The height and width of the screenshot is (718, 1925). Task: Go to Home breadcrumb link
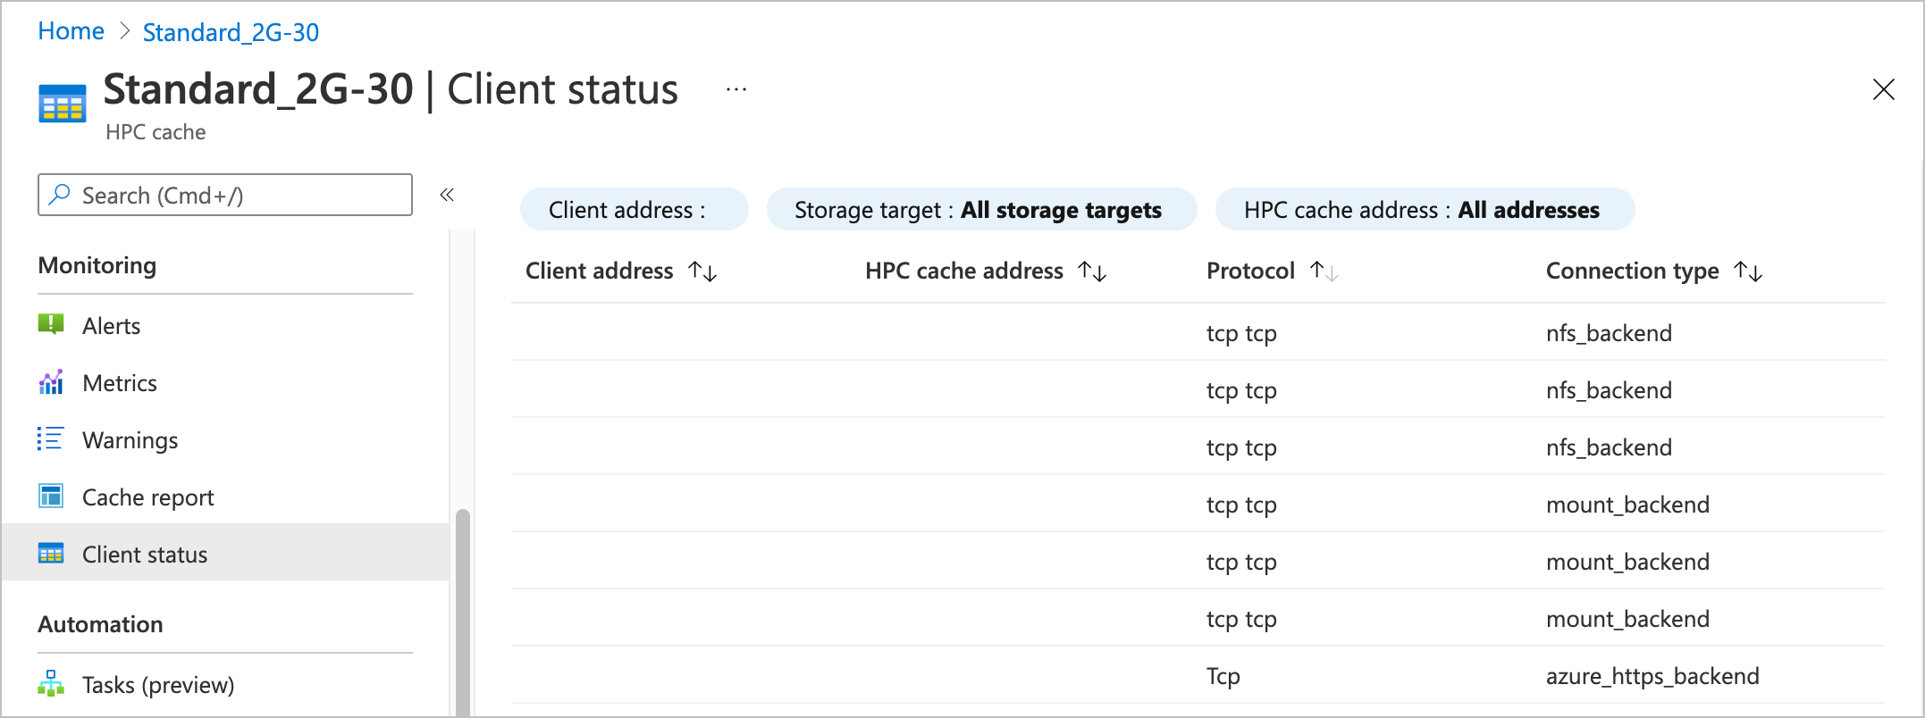point(71,31)
